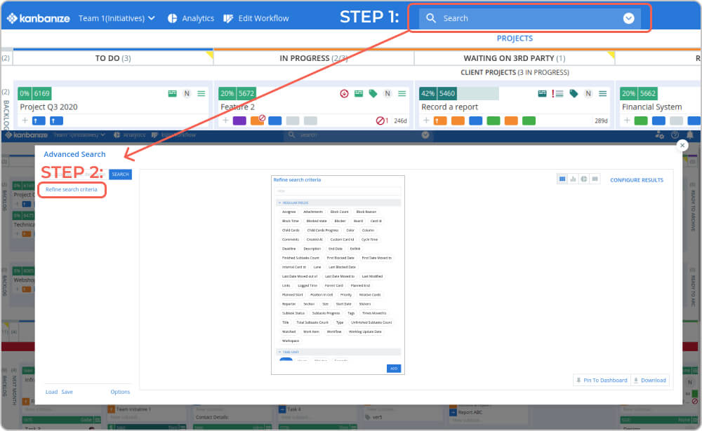The width and height of the screenshot is (702, 431).
Task: Select the Block Reason field chip
Action: [x=366, y=212]
